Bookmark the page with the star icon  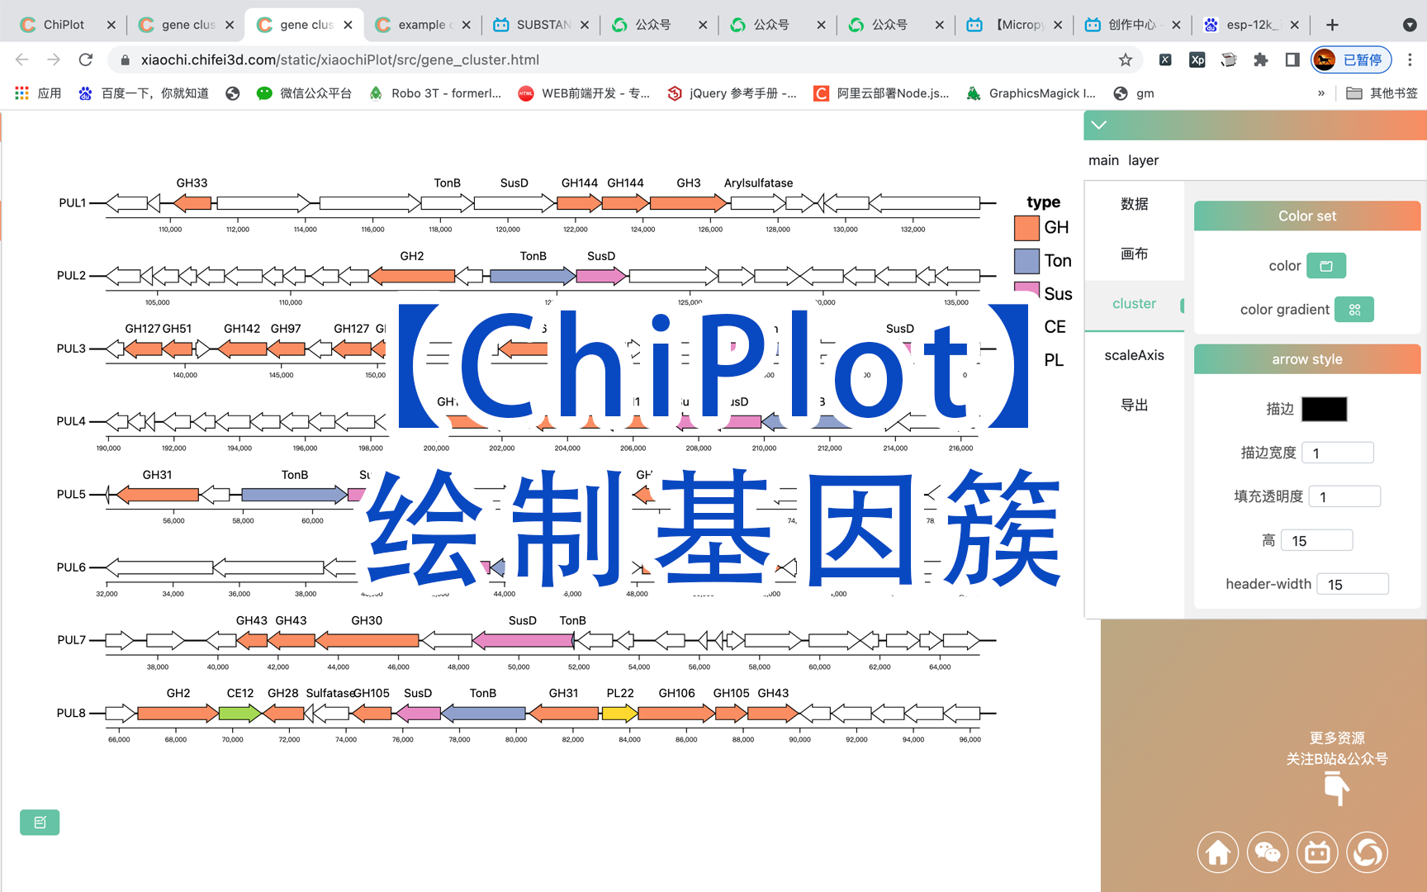click(x=1125, y=59)
